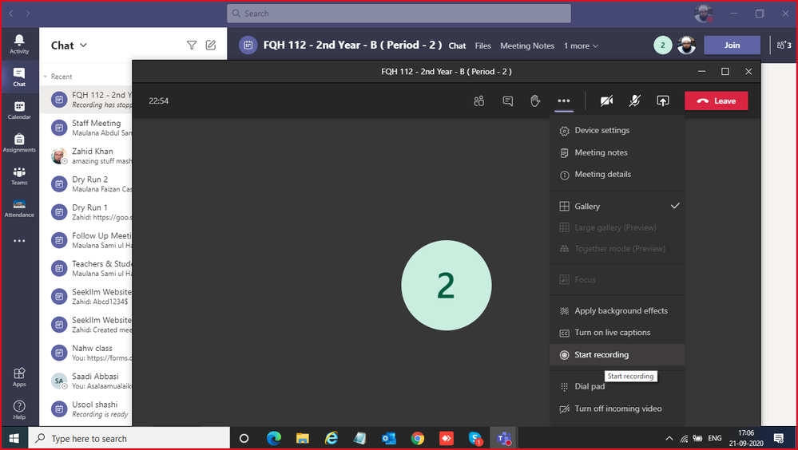The width and height of the screenshot is (798, 450).
Task: Start recording the meeting
Action: pyautogui.click(x=617, y=354)
